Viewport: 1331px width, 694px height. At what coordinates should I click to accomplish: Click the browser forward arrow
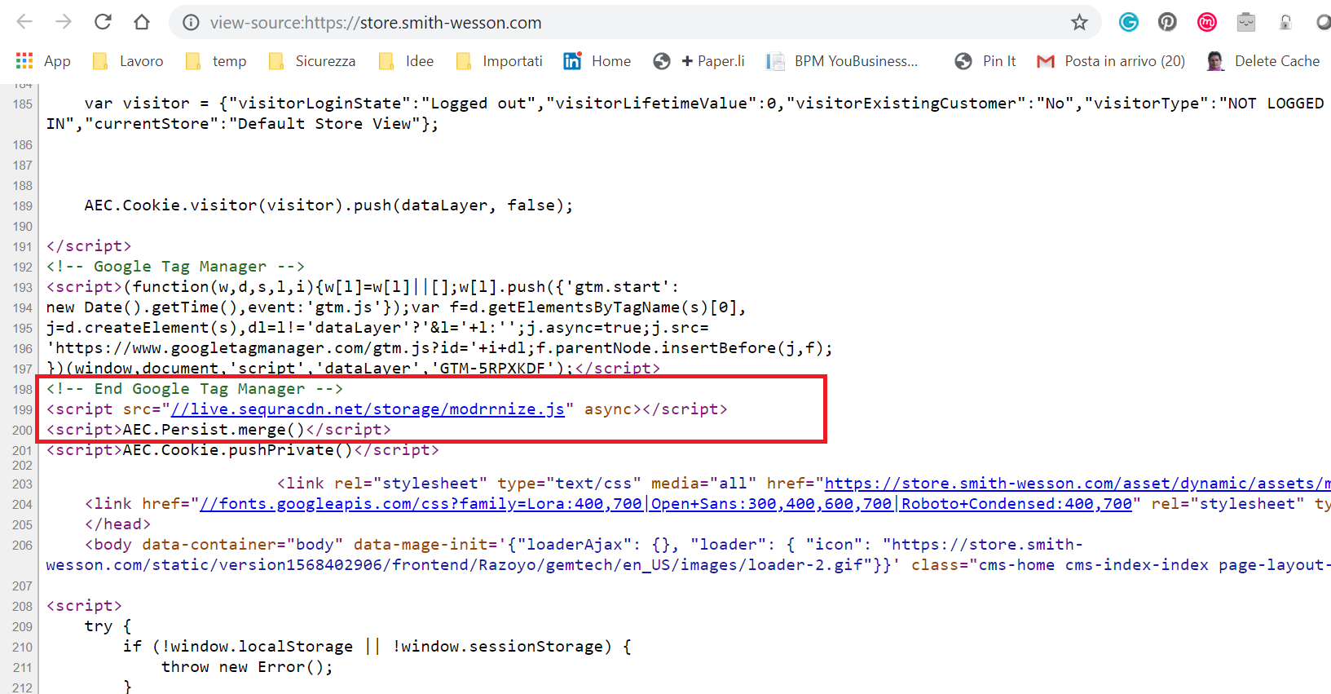tap(64, 22)
